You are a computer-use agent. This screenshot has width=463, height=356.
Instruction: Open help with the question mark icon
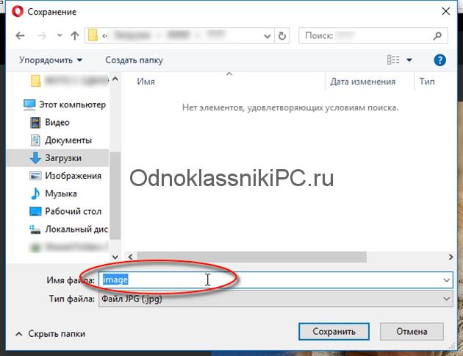[x=439, y=60]
